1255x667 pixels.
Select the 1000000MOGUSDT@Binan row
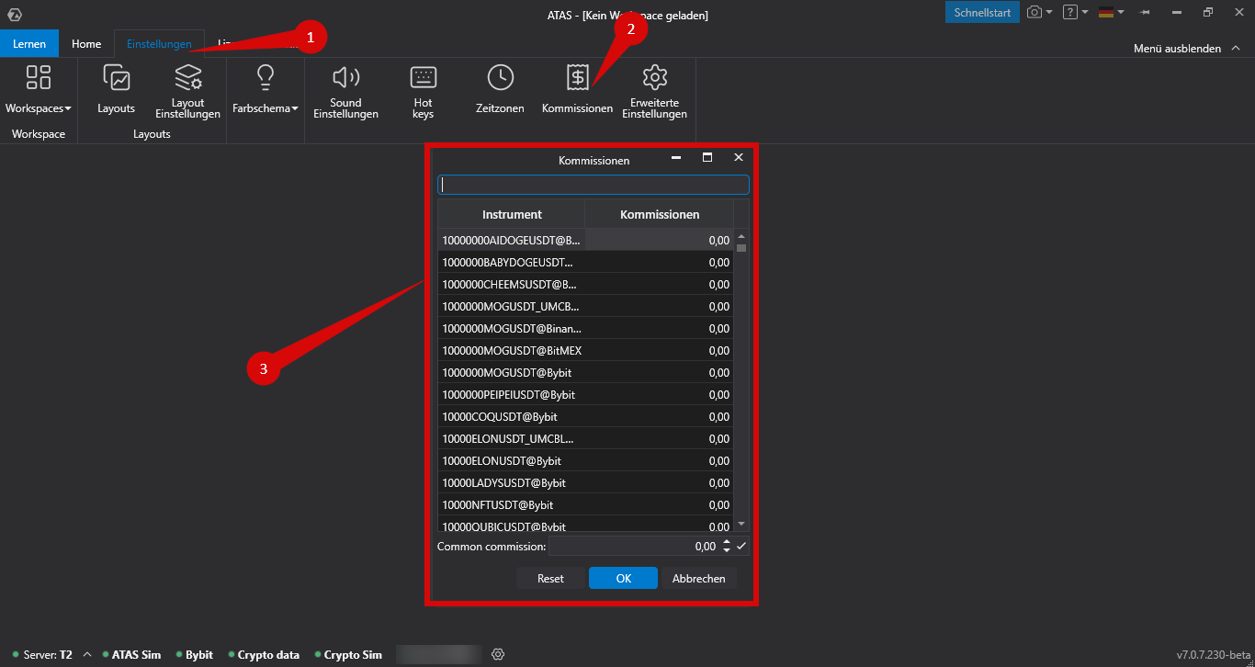[585, 328]
